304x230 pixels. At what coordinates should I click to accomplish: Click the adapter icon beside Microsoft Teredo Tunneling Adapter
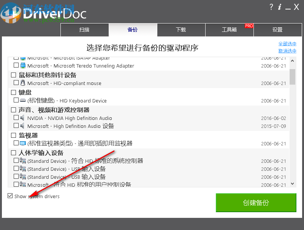[23, 66]
